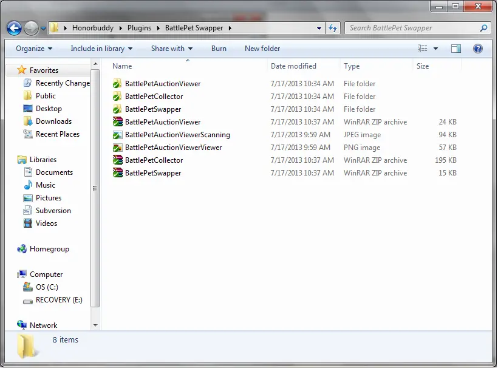Click navigation pane scroll up arrow
The width and height of the screenshot is (498, 368).
(95, 64)
